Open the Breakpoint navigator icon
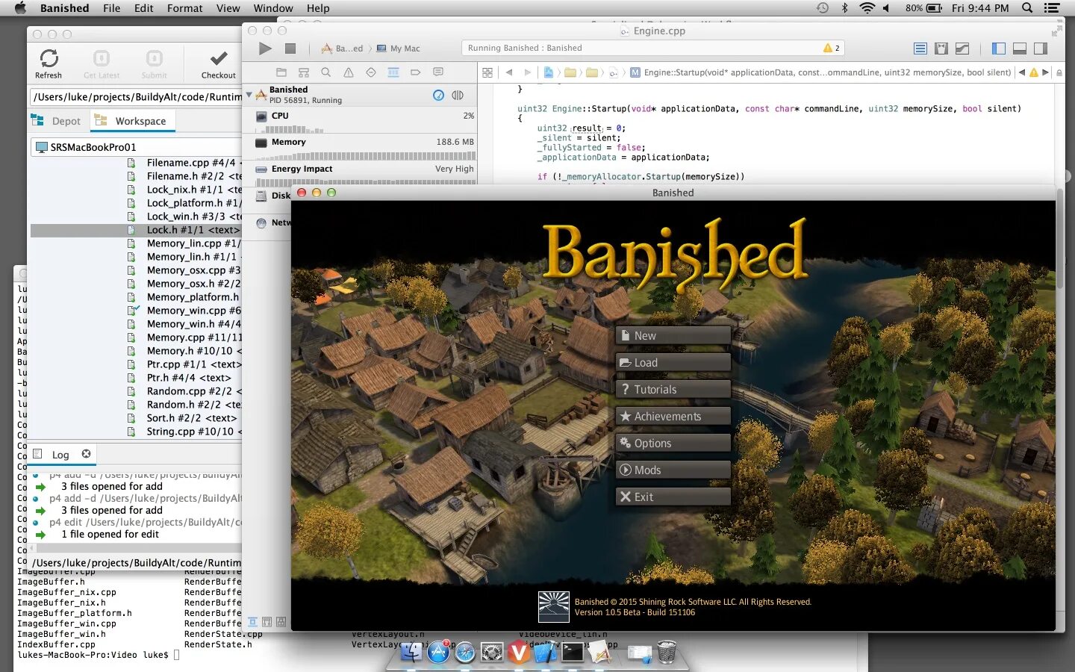This screenshot has height=672, width=1075. pos(416,72)
